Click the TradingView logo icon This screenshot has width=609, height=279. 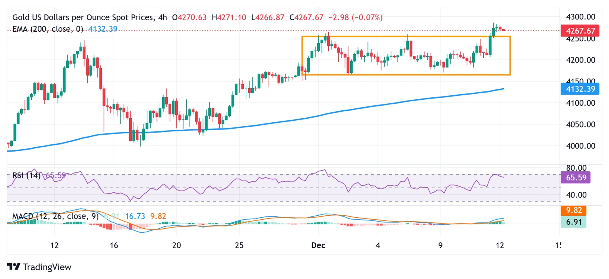pyautogui.click(x=13, y=267)
